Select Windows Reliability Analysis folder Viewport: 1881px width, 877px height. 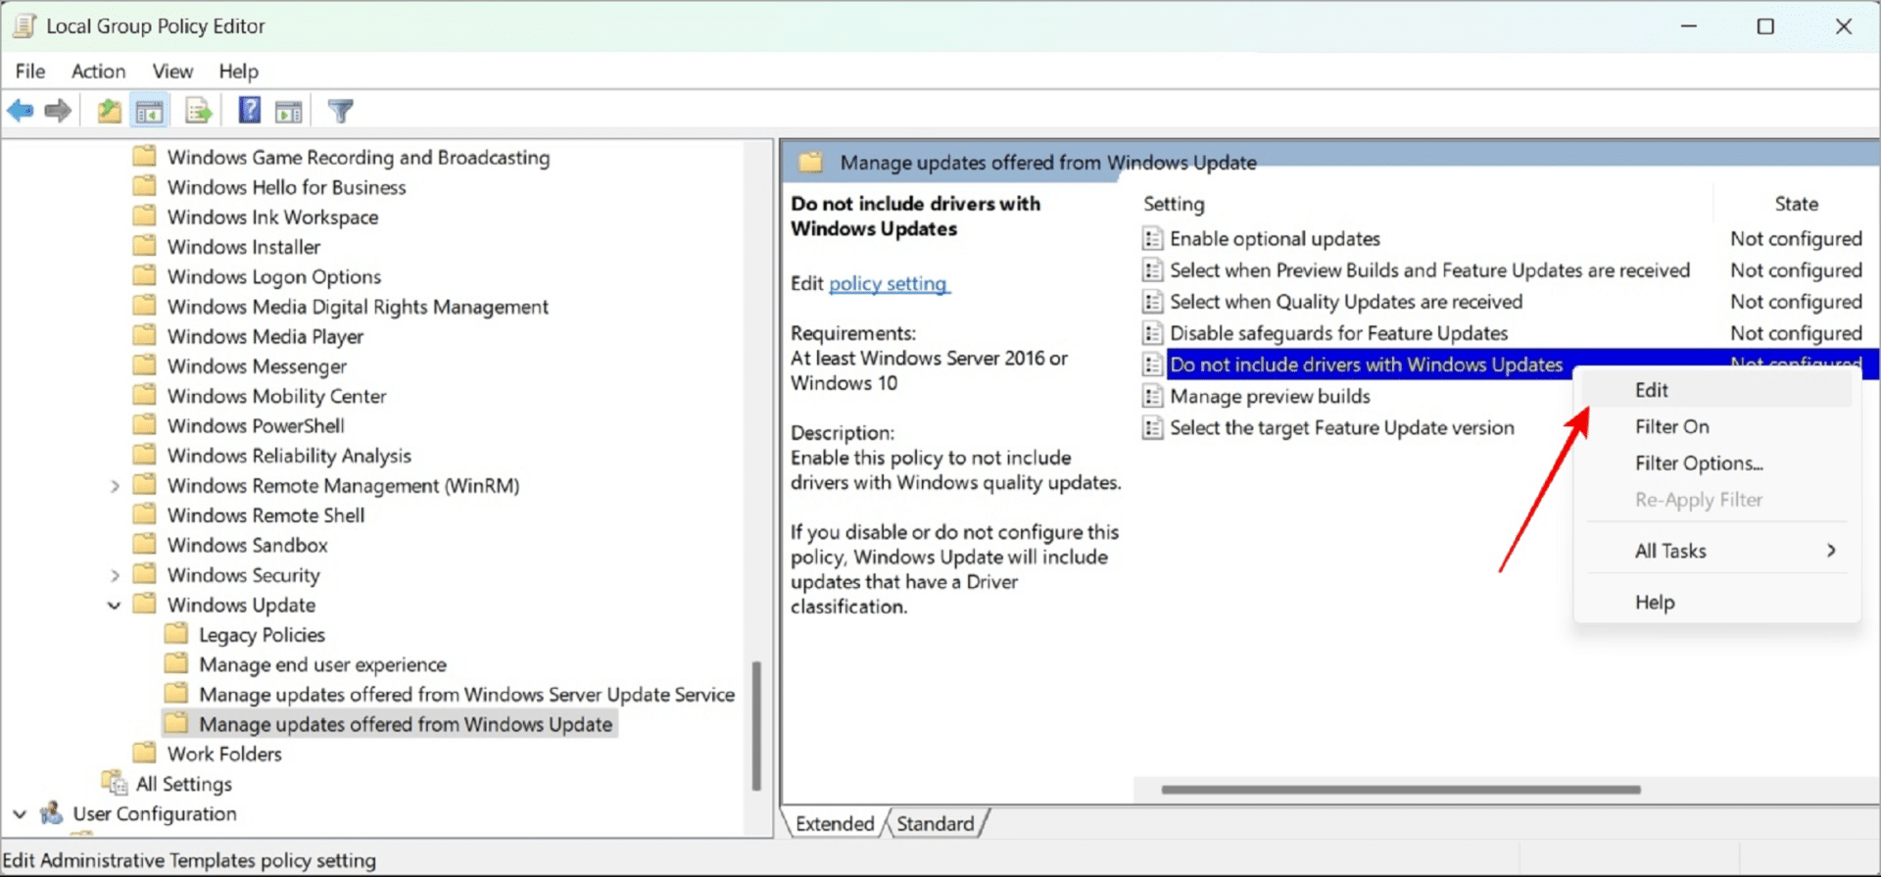point(289,456)
